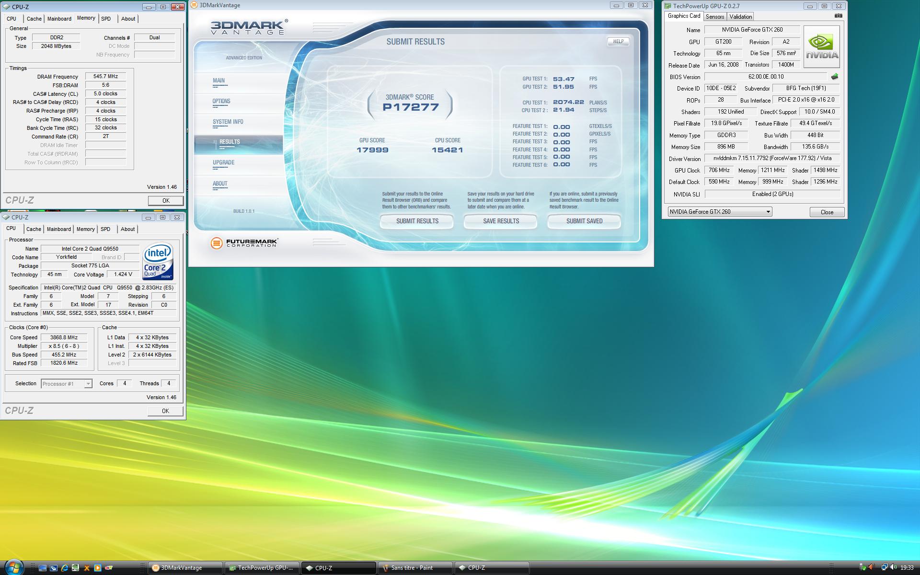
Task: Click the lower CPU-Z window title icon
Action: point(6,217)
